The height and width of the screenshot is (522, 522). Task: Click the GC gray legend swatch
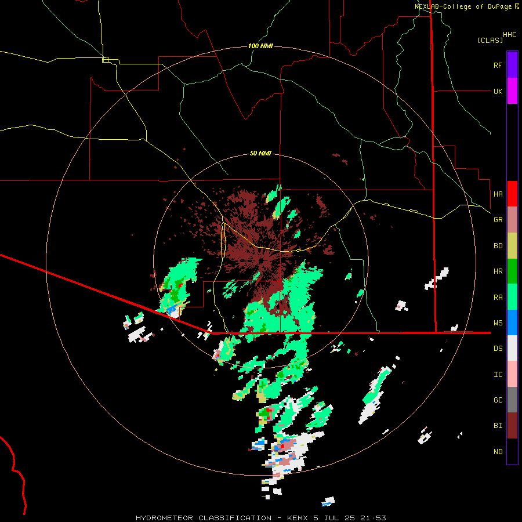(512, 400)
